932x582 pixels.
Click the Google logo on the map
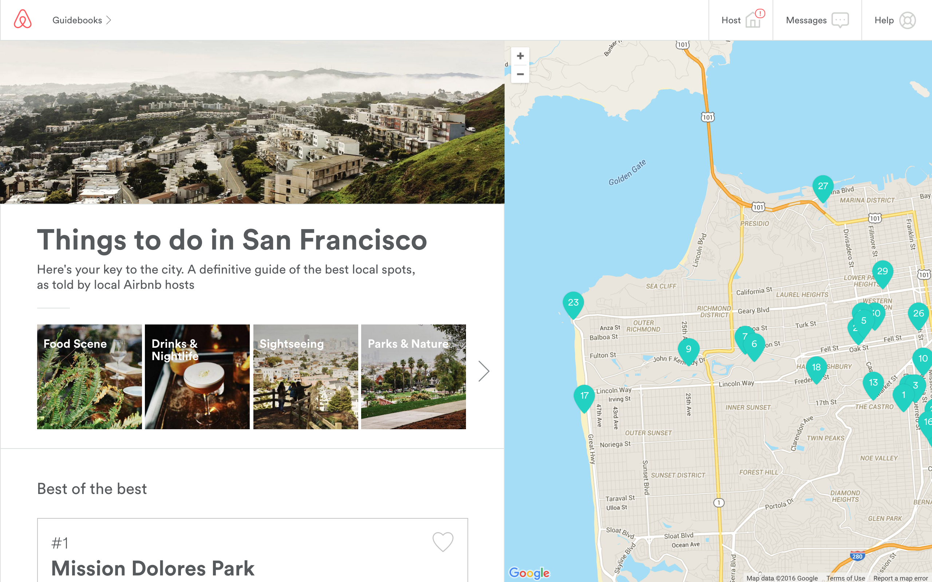pos(530,573)
